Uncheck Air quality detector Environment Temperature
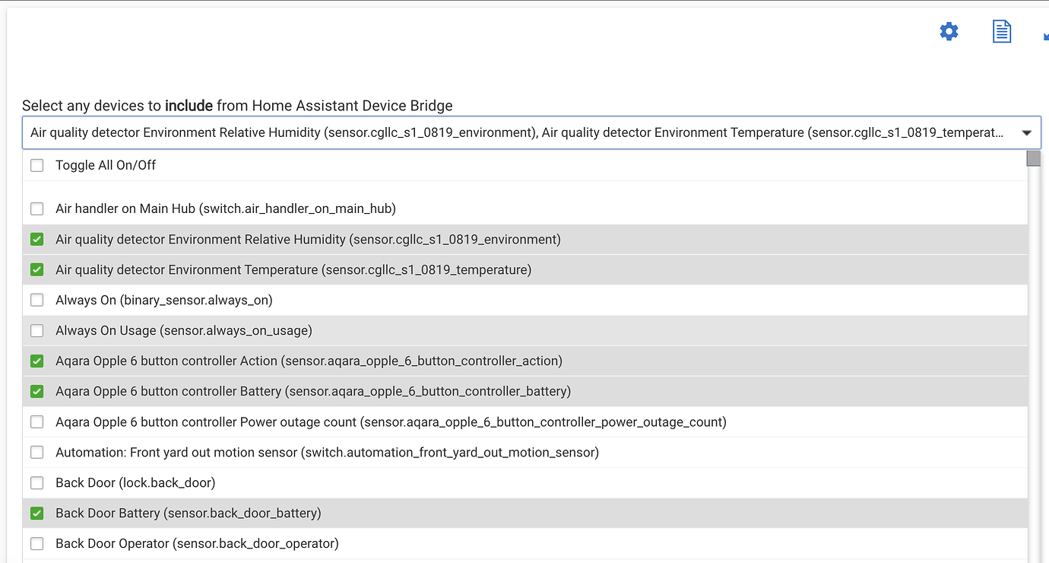1049x563 pixels. tap(36, 269)
